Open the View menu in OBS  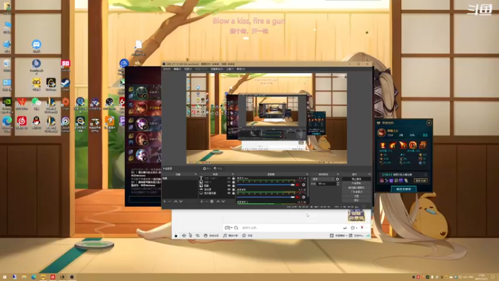point(188,69)
